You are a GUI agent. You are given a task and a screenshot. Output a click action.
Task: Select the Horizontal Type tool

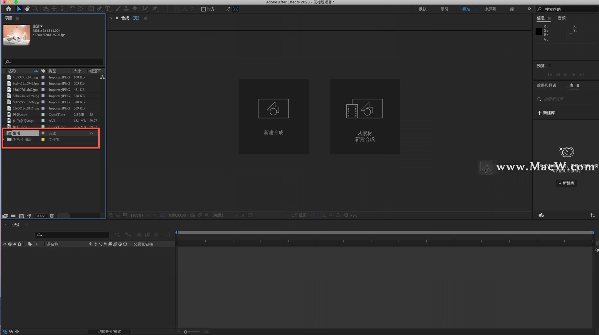(107, 9)
